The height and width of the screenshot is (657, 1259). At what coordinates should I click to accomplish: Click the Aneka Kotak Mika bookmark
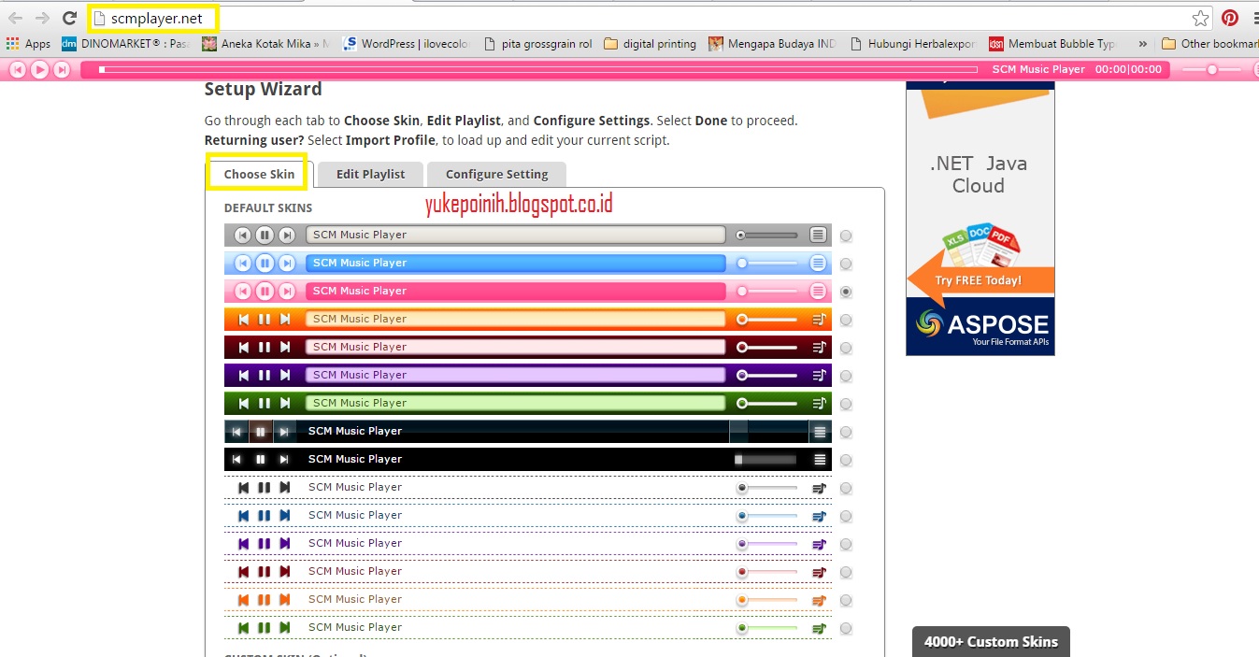[265, 43]
